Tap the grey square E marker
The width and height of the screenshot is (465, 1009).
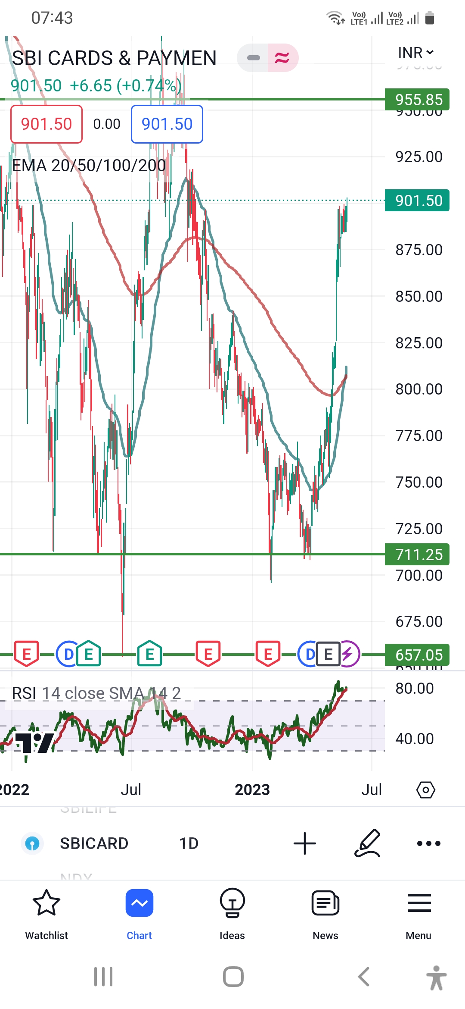[328, 654]
